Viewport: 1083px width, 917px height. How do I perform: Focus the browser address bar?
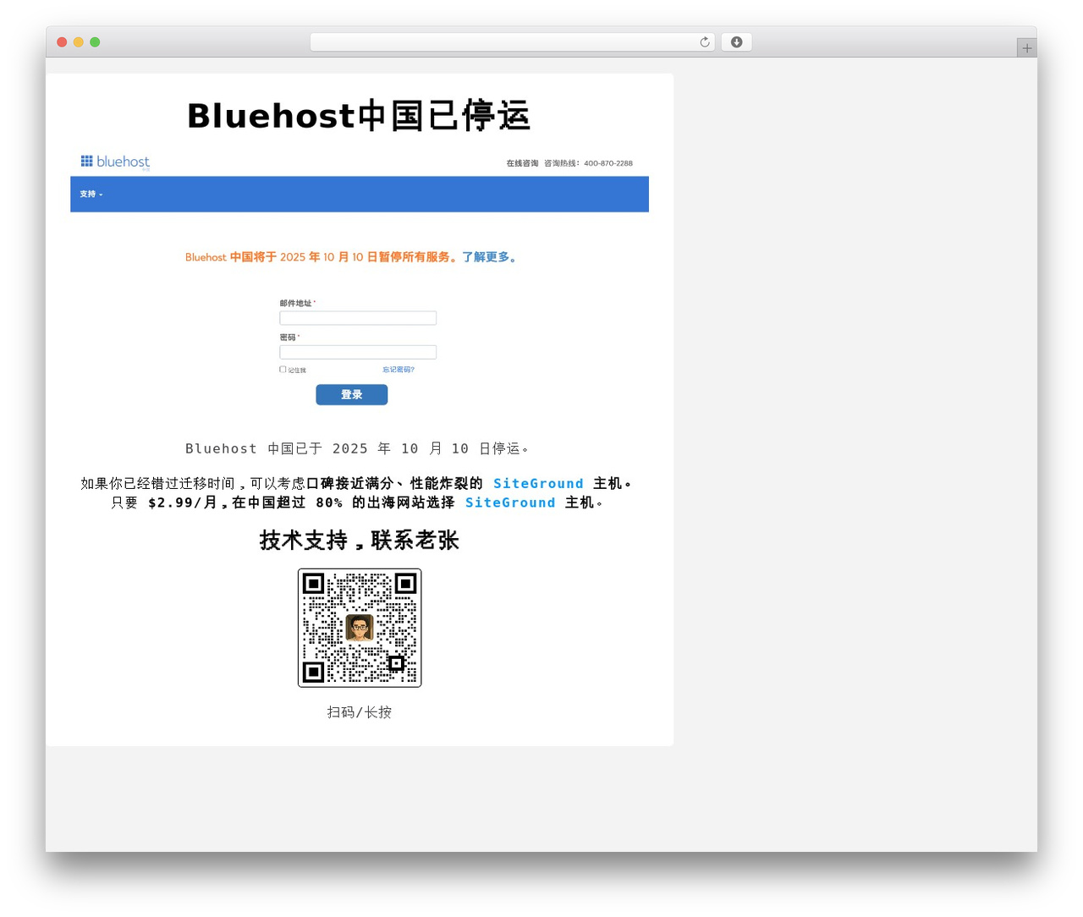click(x=512, y=42)
